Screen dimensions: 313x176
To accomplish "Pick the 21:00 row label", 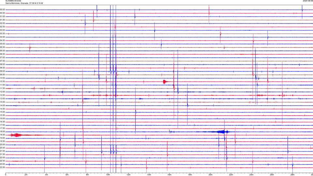I will click(x=3, y=151).
